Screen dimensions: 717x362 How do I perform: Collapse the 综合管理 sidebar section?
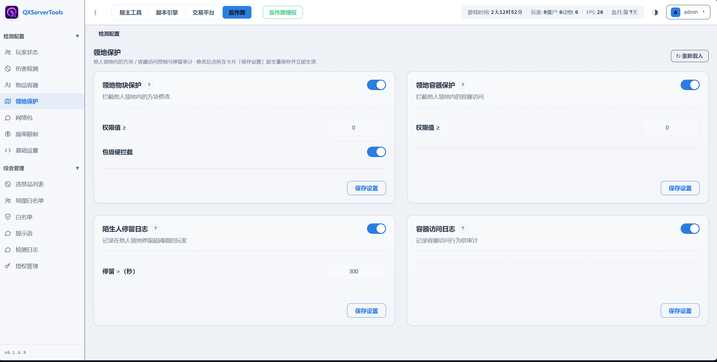[77, 168]
